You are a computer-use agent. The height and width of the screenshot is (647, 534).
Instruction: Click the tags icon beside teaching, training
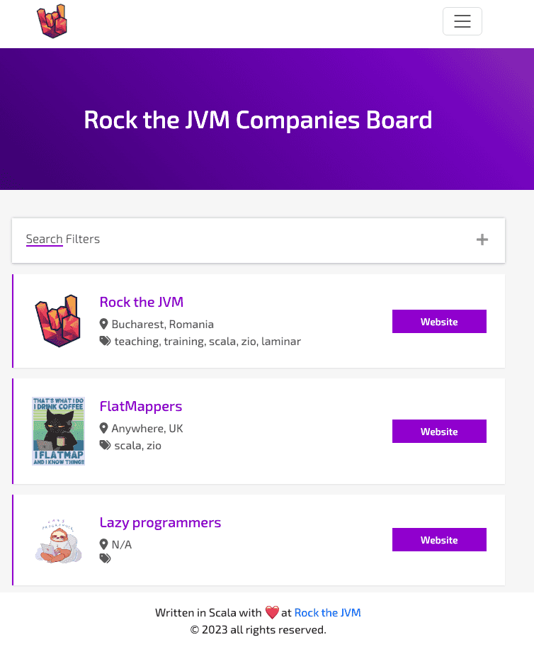pyautogui.click(x=105, y=342)
